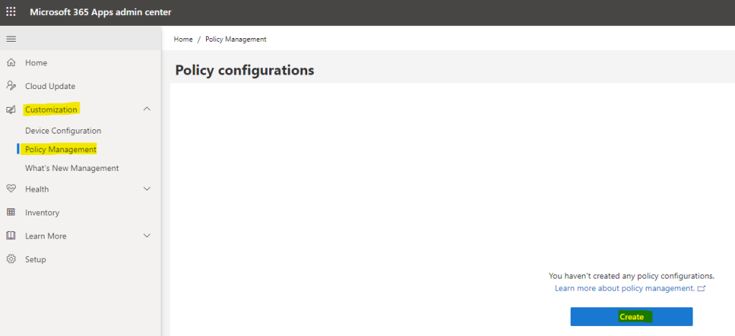735x336 pixels.
Task: Go to Home via breadcrumb
Action: click(x=183, y=39)
